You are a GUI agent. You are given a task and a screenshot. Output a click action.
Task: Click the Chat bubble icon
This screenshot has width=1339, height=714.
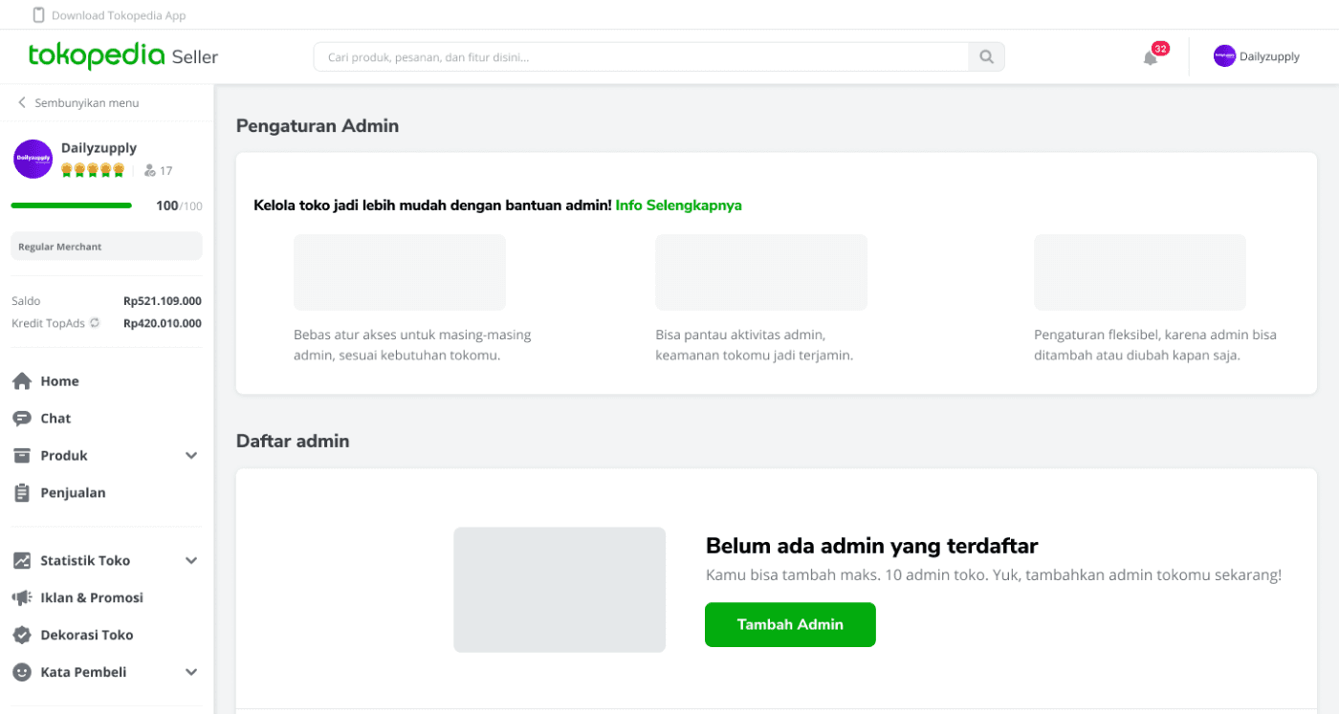point(22,419)
